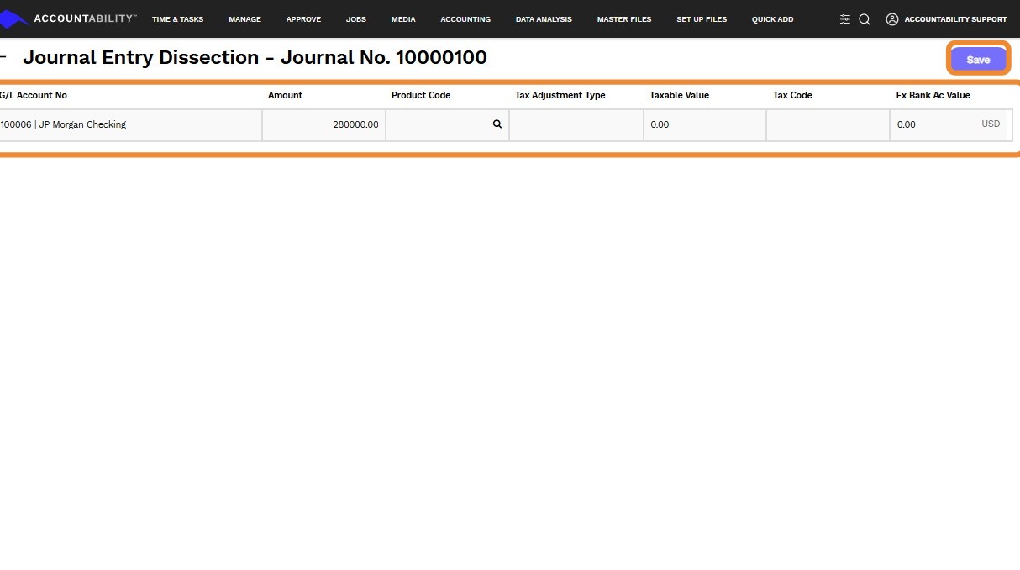Click the G/L Account No column header
The image size is (1020, 570).
coord(34,95)
